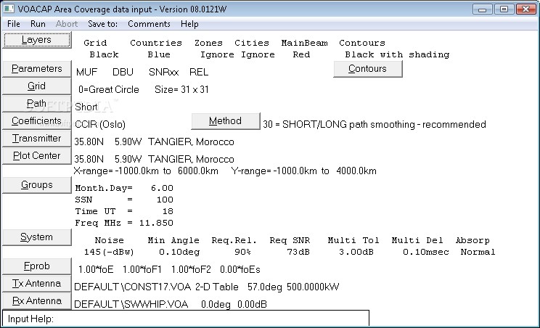
Task: Click the SSN = 100 line
Action: coord(124,200)
